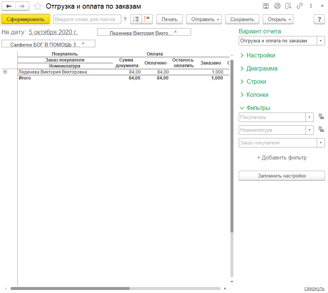The height and width of the screenshot is (293, 328).
Task: Focus the search word input field
Action: click(x=87, y=19)
